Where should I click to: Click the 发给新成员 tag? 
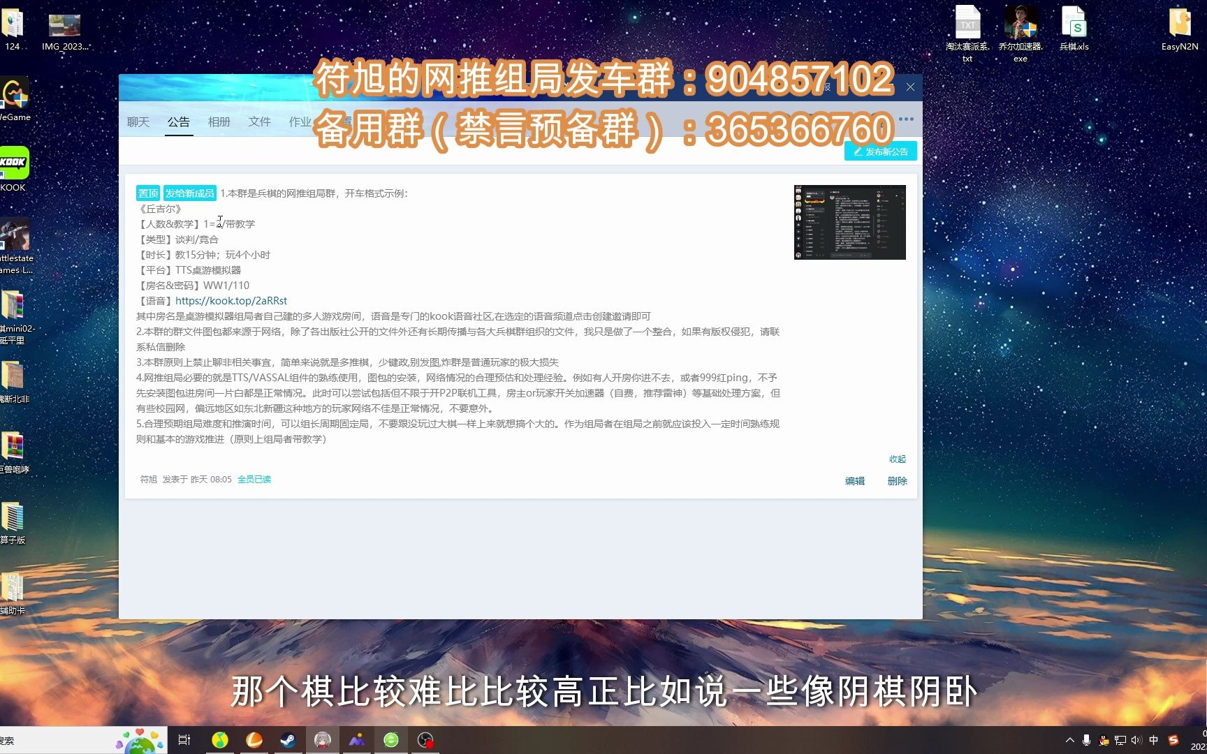tap(189, 193)
